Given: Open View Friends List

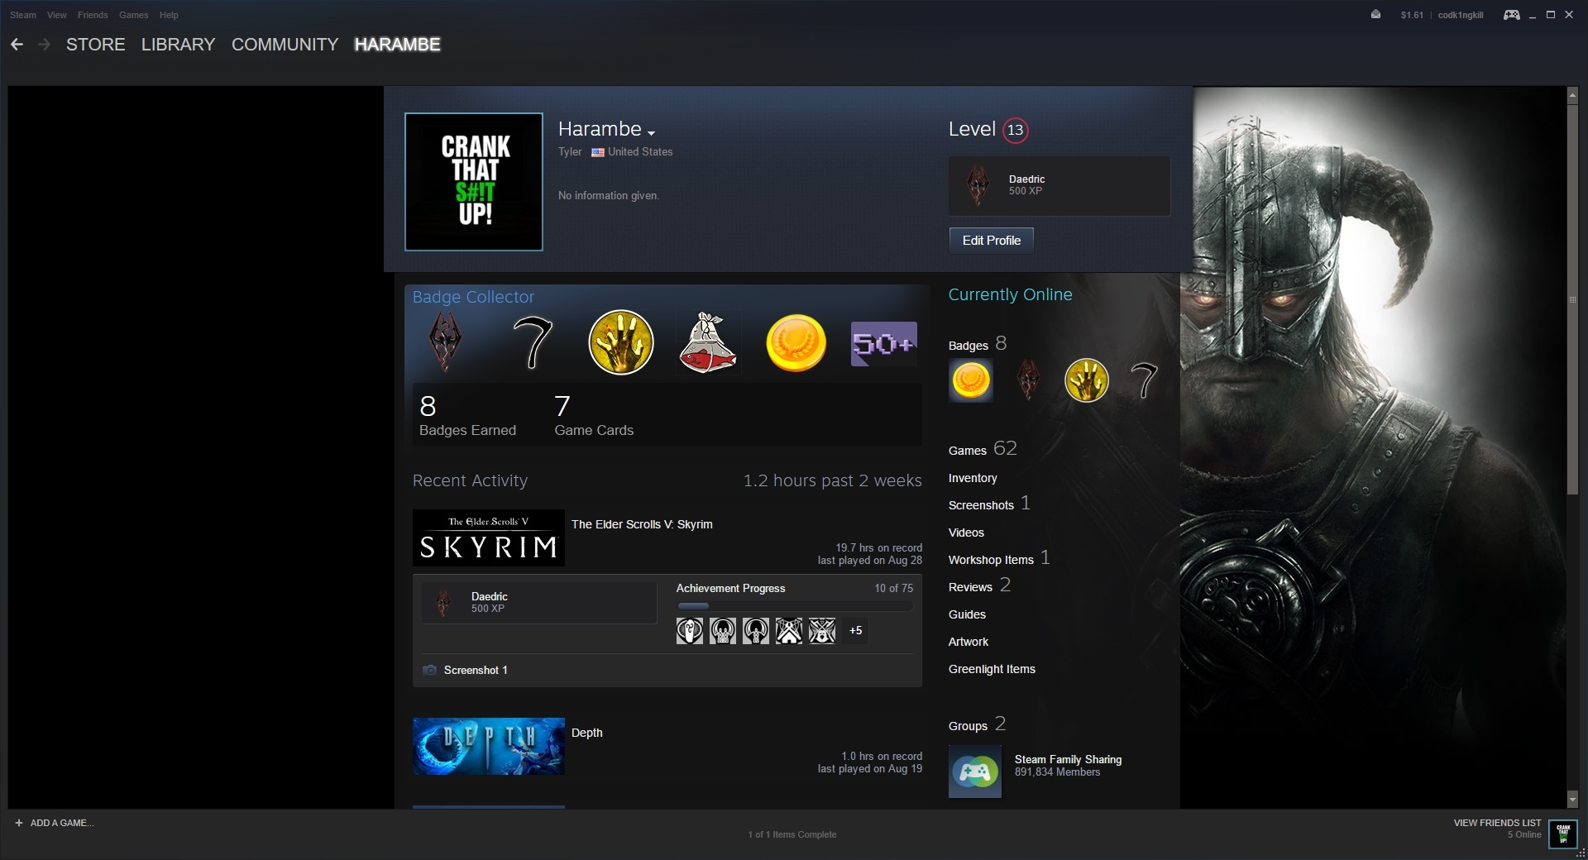Looking at the screenshot, I should point(1497,823).
